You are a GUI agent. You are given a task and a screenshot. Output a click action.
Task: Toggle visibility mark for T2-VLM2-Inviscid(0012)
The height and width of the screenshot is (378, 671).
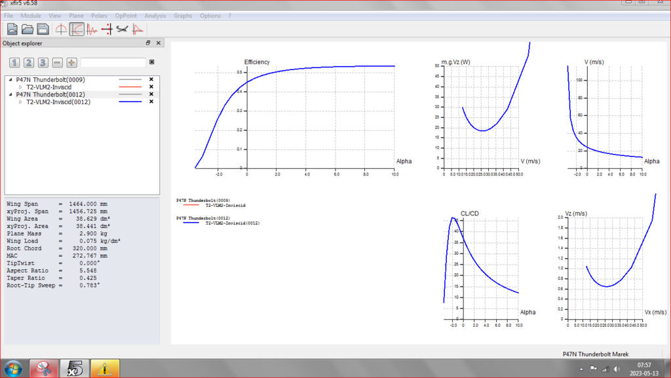coord(151,102)
